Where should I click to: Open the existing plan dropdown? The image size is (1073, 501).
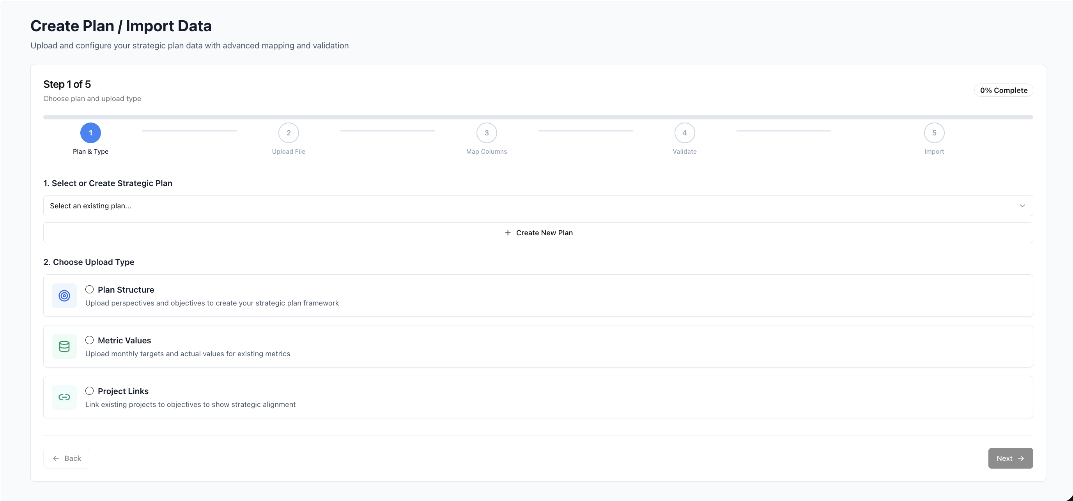click(537, 206)
